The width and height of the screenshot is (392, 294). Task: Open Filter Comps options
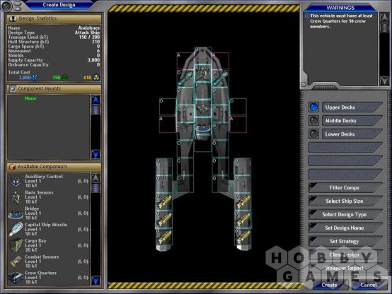point(345,187)
